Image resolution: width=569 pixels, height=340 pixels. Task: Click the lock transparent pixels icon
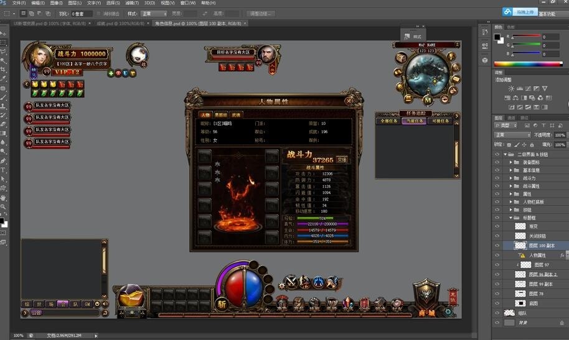point(509,145)
